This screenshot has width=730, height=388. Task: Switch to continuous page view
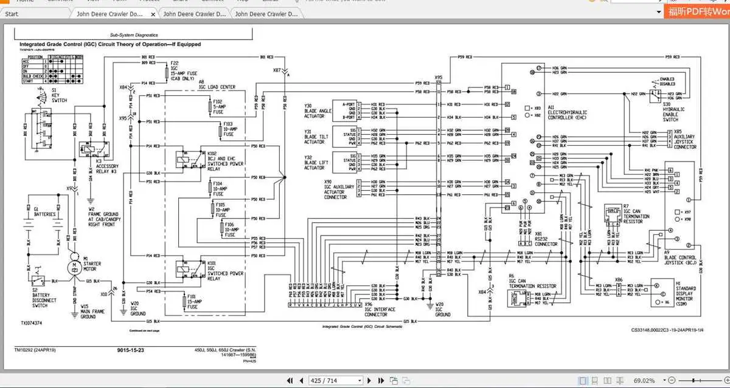tap(594, 381)
